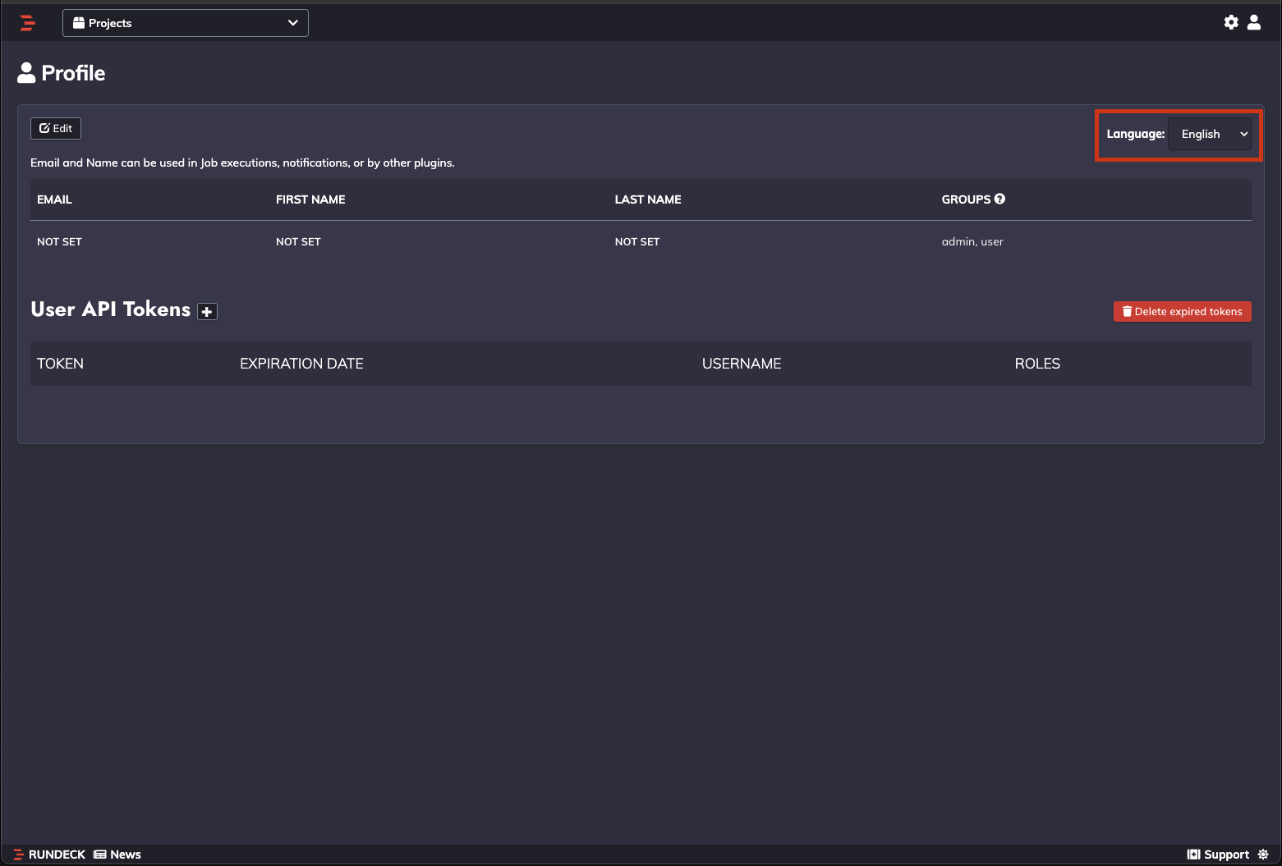Click the FIRST NAME column header
This screenshot has width=1282, height=866.
coord(310,199)
